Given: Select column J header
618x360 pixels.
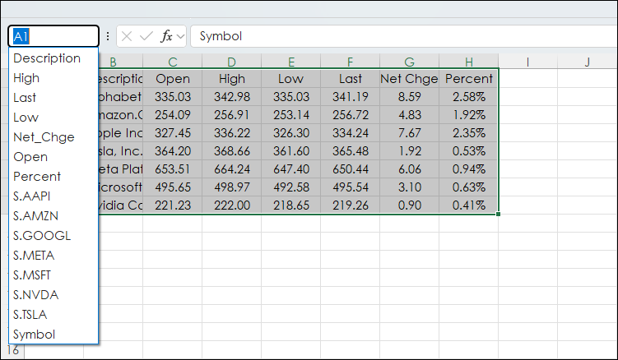Looking at the screenshot, I should click(x=588, y=62).
